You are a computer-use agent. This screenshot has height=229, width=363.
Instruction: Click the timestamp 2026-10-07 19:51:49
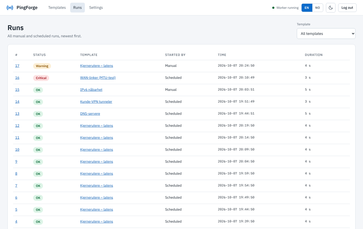tap(236, 102)
